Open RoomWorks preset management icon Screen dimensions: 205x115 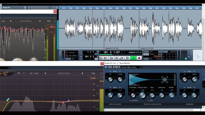tap(141, 67)
